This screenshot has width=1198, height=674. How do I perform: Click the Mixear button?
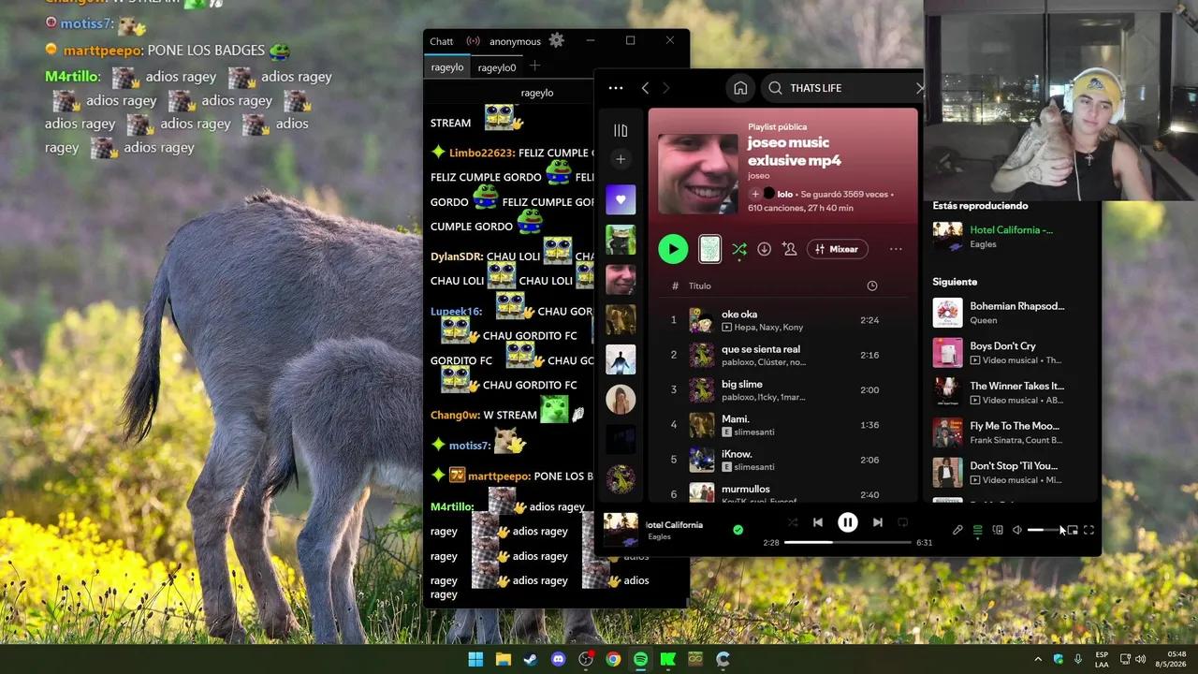(x=837, y=249)
